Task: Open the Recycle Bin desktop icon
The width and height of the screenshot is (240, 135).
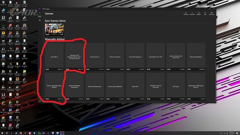Action: [x=3, y=3]
